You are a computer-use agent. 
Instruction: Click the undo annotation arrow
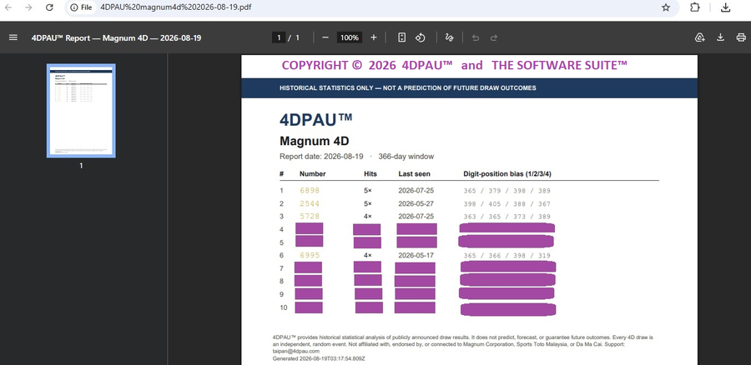click(475, 37)
